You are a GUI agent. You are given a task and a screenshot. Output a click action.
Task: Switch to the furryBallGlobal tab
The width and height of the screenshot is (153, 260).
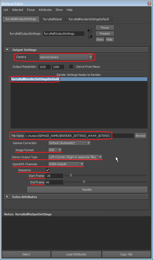(52, 19)
